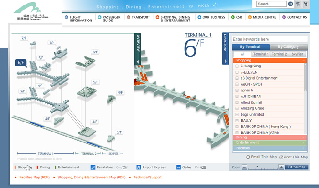
Task: Expand the Dining category section
Action: [x=270, y=137]
